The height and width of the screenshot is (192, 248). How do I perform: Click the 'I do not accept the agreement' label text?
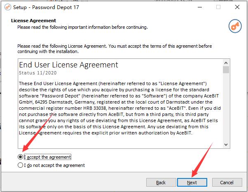pos(54,165)
